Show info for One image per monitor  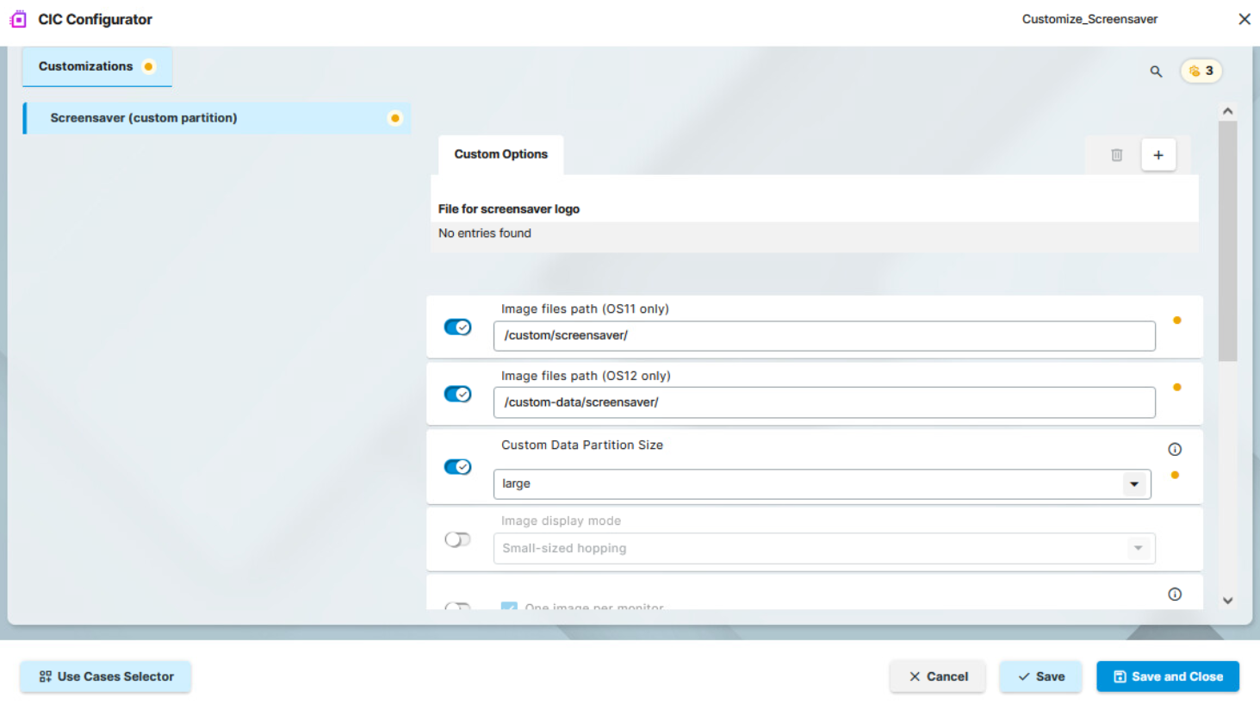(x=1175, y=595)
